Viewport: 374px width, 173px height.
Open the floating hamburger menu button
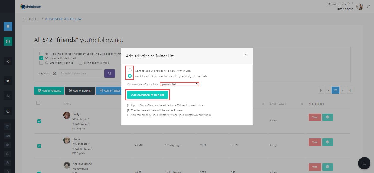(x=364, y=163)
